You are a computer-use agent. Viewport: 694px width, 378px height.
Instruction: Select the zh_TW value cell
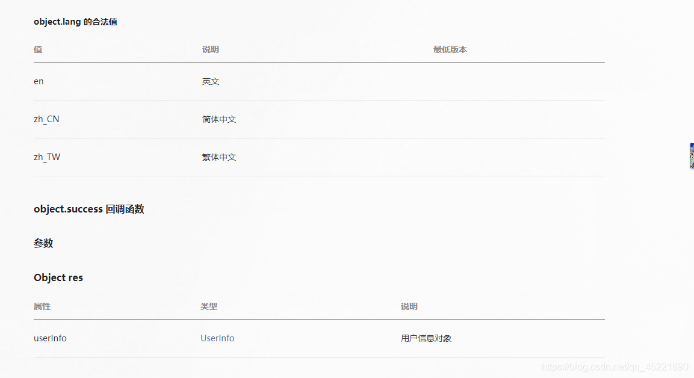[x=46, y=157]
